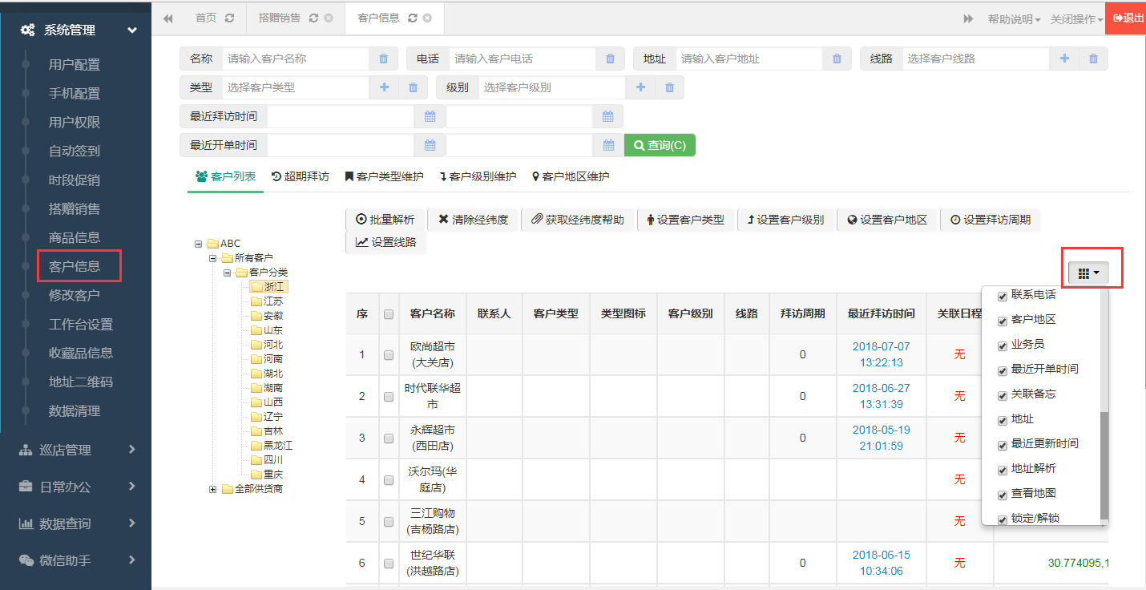1146x590 pixels.
Task: Click the red 退出 logout button
Action: click(x=1126, y=18)
